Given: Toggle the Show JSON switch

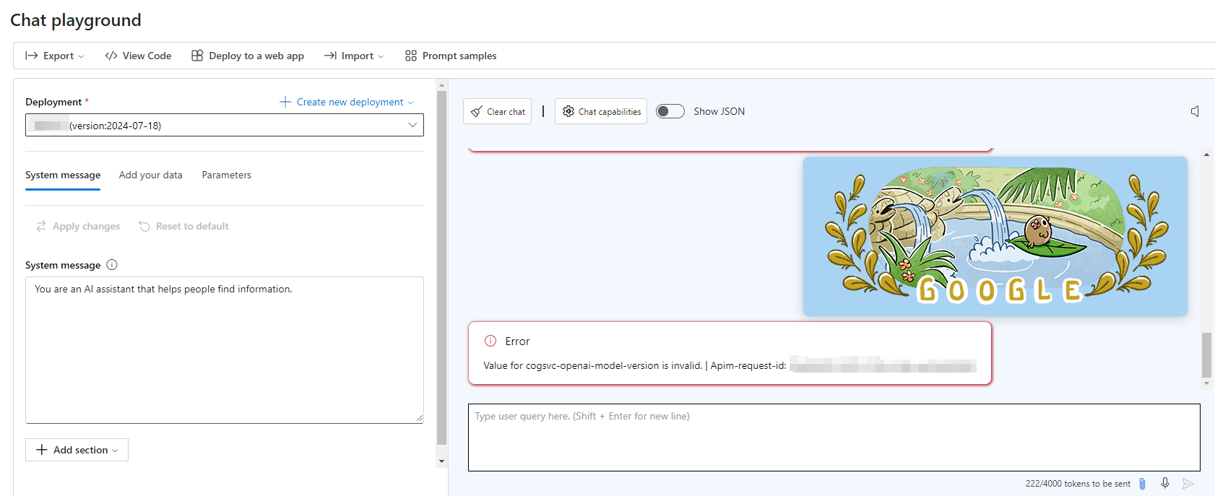Looking at the screenshot, I should (670, 111).
